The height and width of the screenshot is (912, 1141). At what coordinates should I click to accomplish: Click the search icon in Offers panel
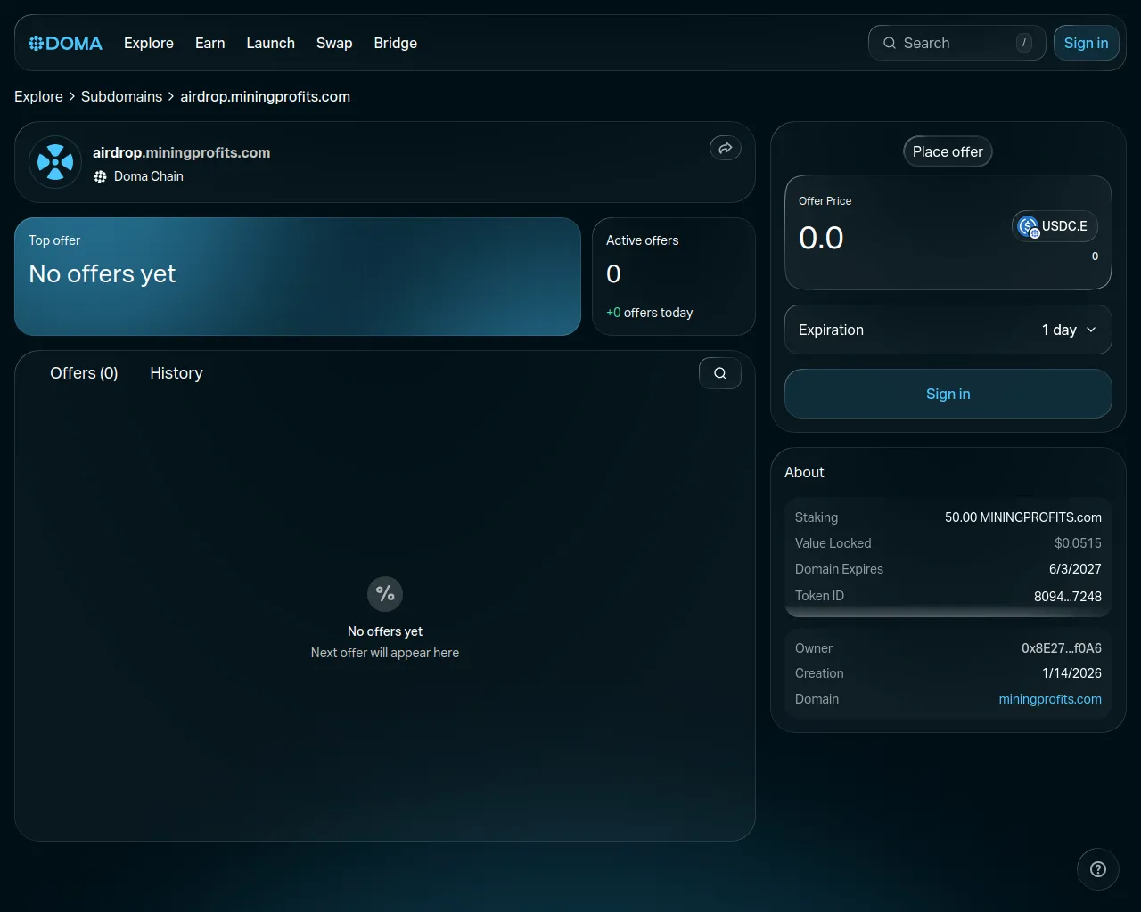(x=720, y=373)
